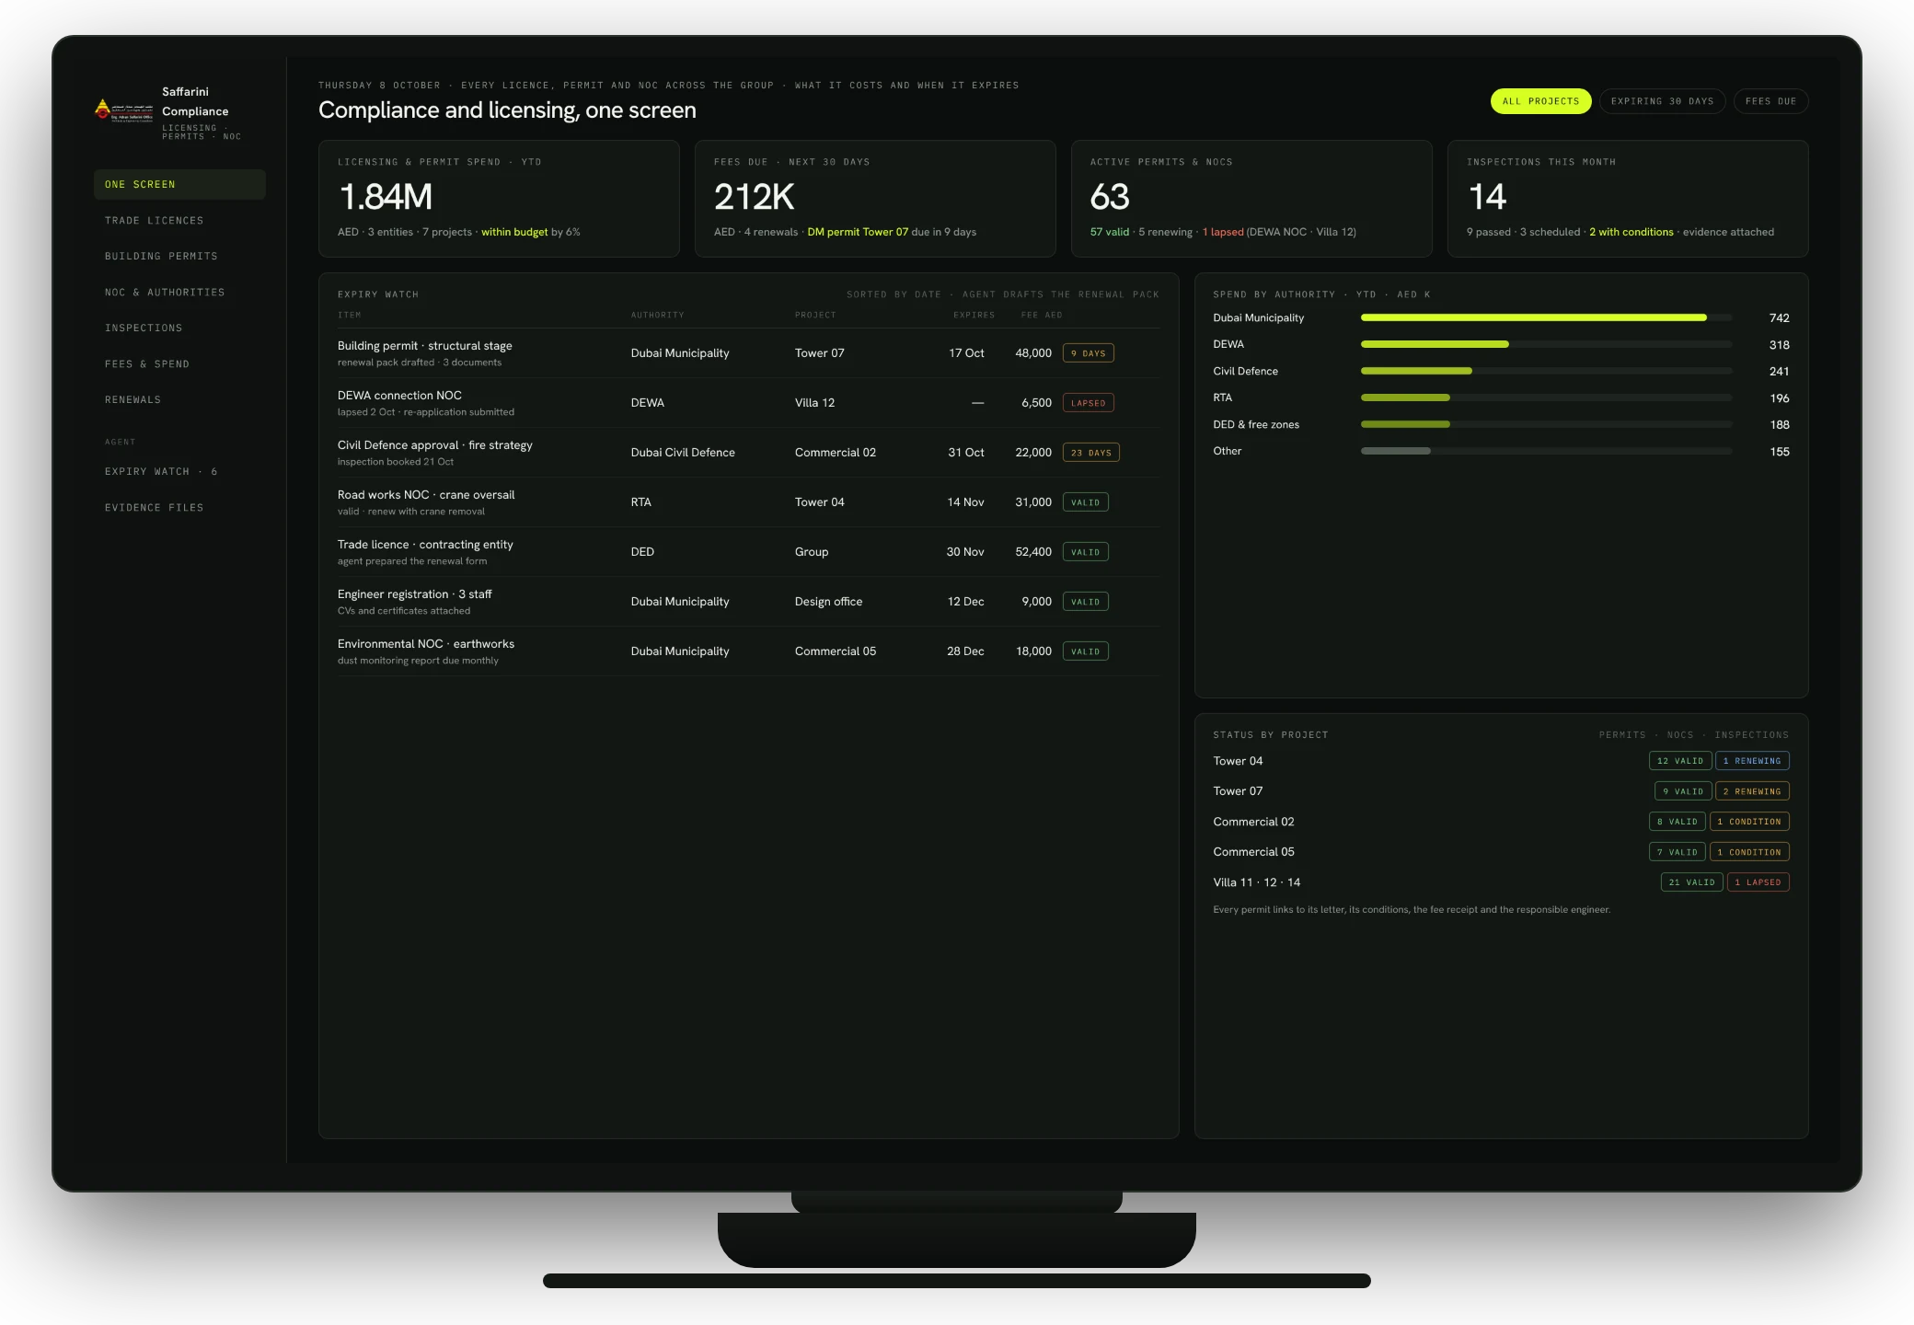Click VALID badge for Commercial 05 row

(x=1085, y=651)
